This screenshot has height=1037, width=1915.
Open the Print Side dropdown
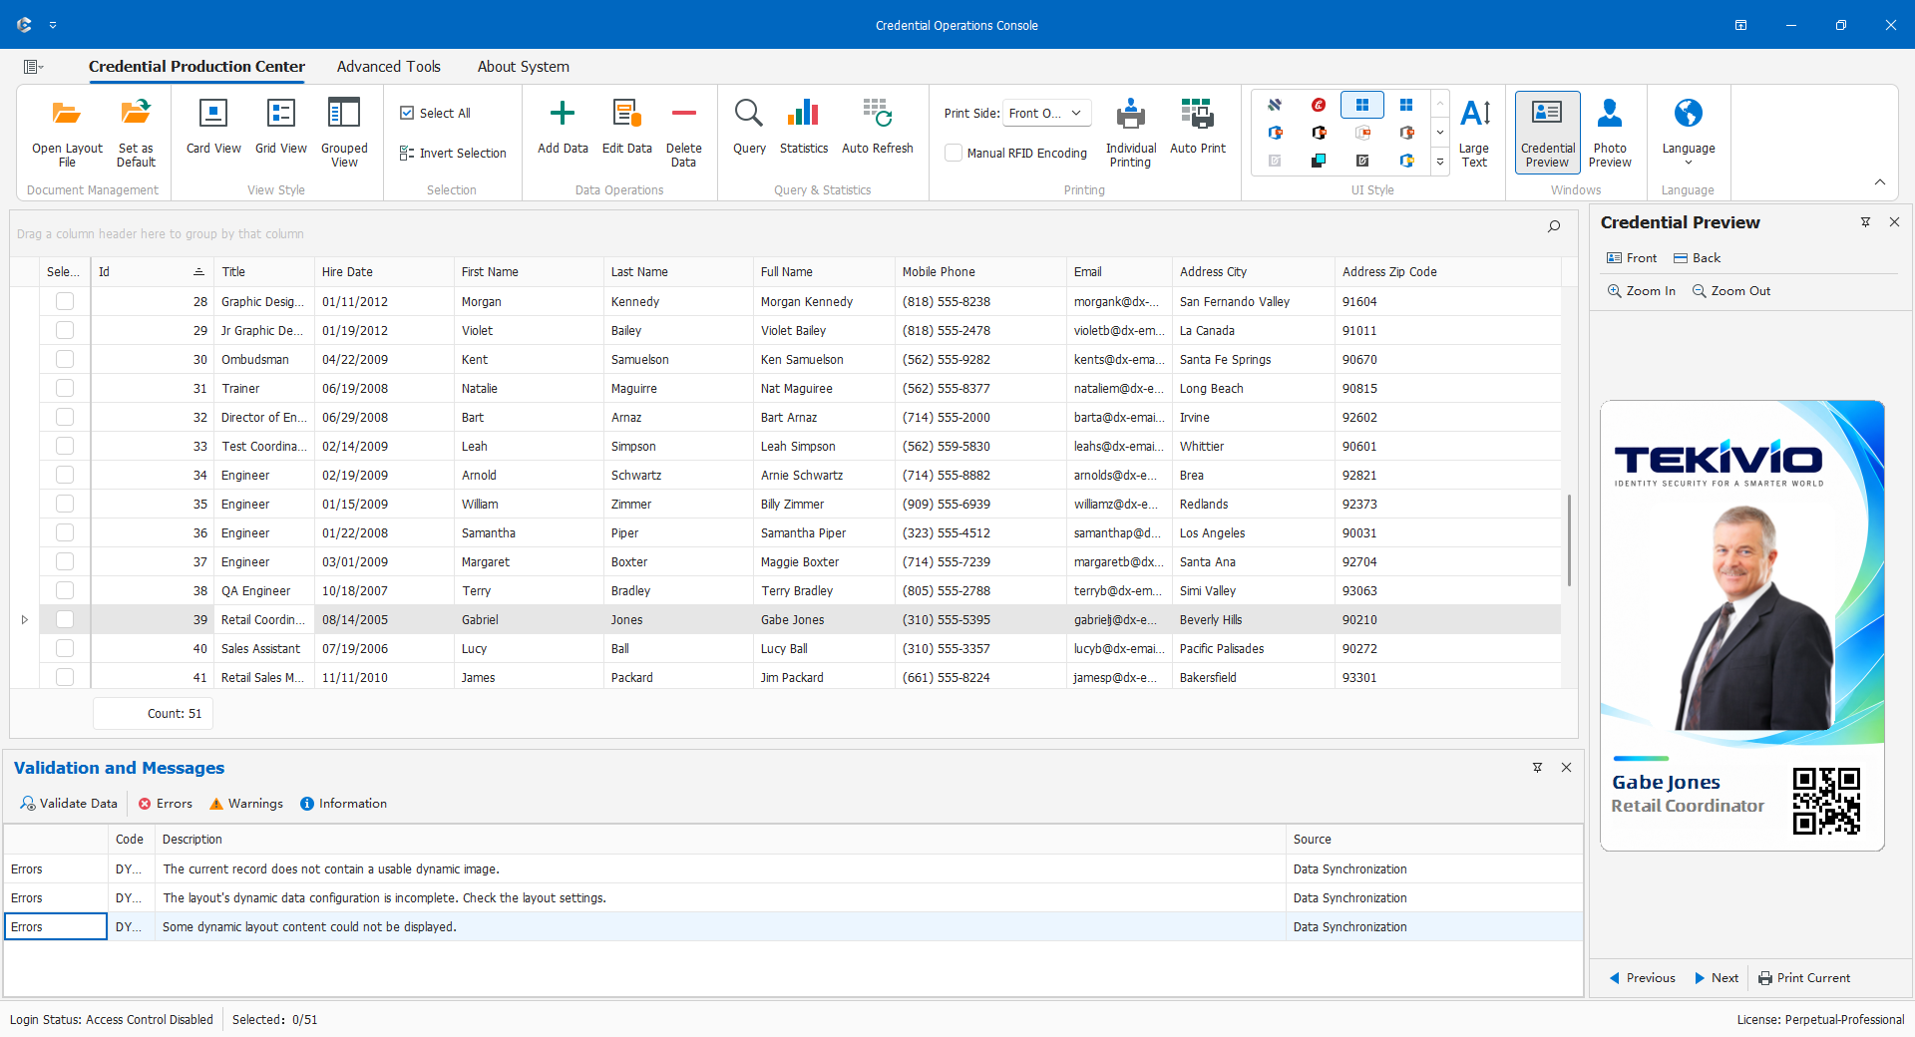(1046, 113)
